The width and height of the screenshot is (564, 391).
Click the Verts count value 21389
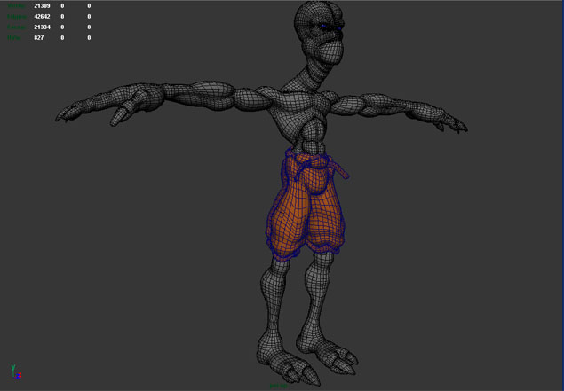tap(43, 6)
